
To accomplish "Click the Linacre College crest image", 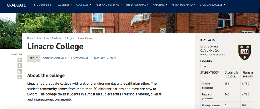I will click(244, 52).
